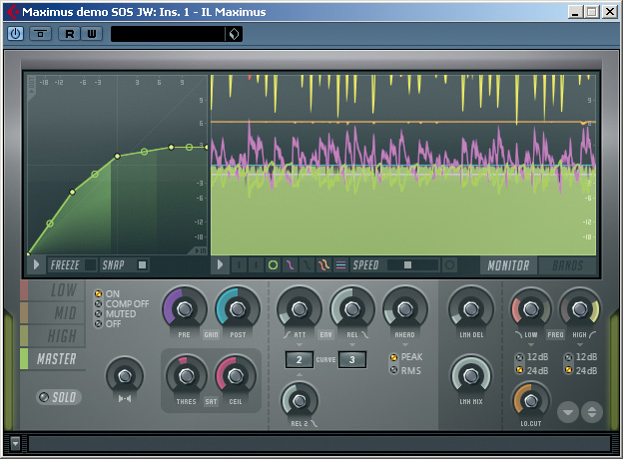Click the W write automation button

point(92,34)
